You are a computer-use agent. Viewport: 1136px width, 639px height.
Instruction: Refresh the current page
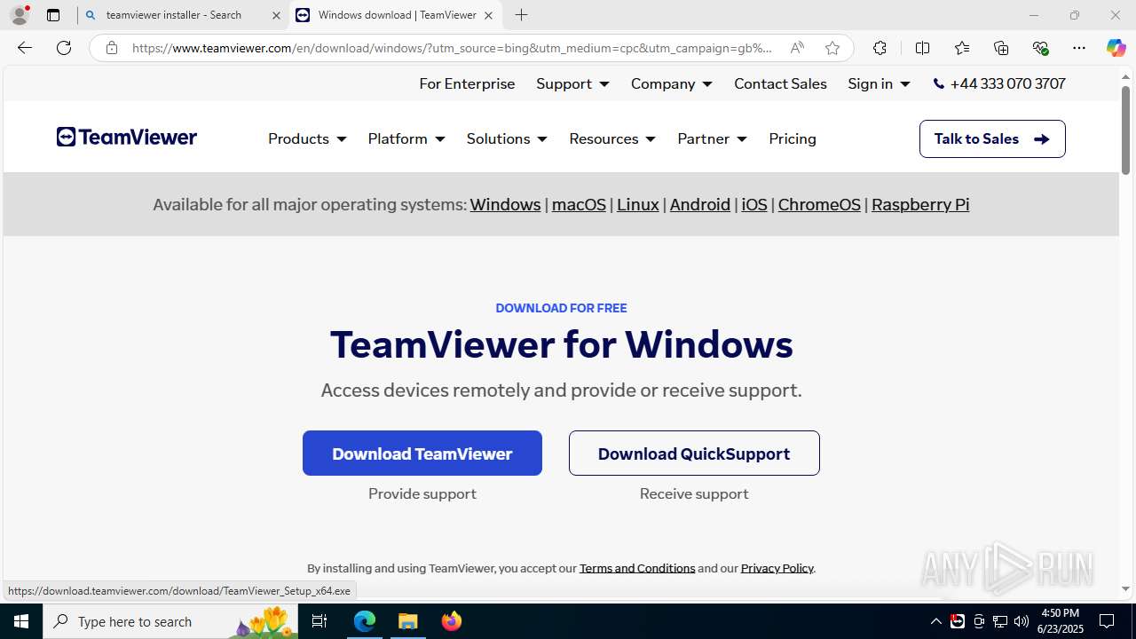click(64, 48)
